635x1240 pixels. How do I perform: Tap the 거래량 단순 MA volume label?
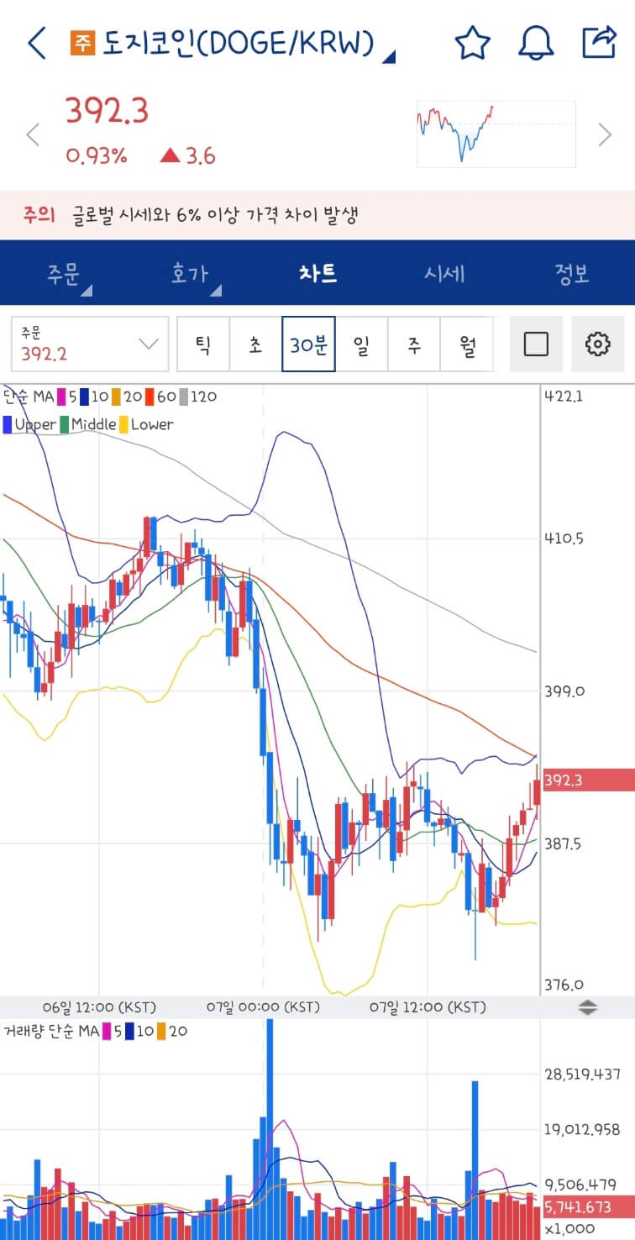coord(50,1030)
